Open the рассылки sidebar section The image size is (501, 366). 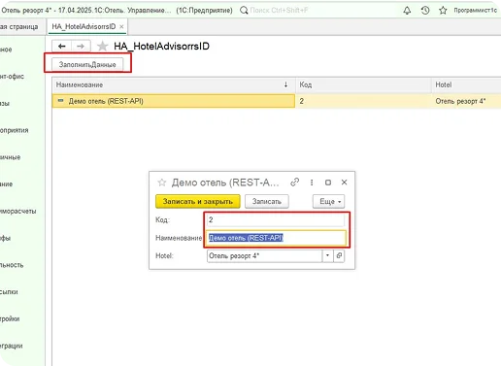click(x=9, y=292)
